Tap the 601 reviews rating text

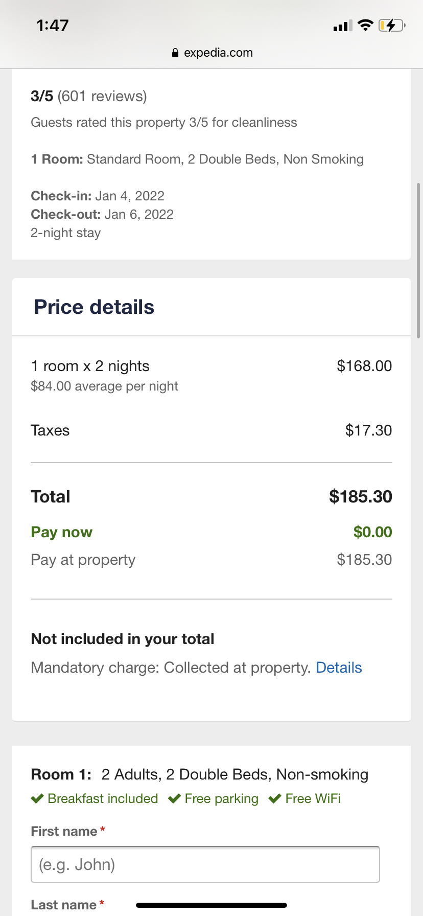coord(89,96)
